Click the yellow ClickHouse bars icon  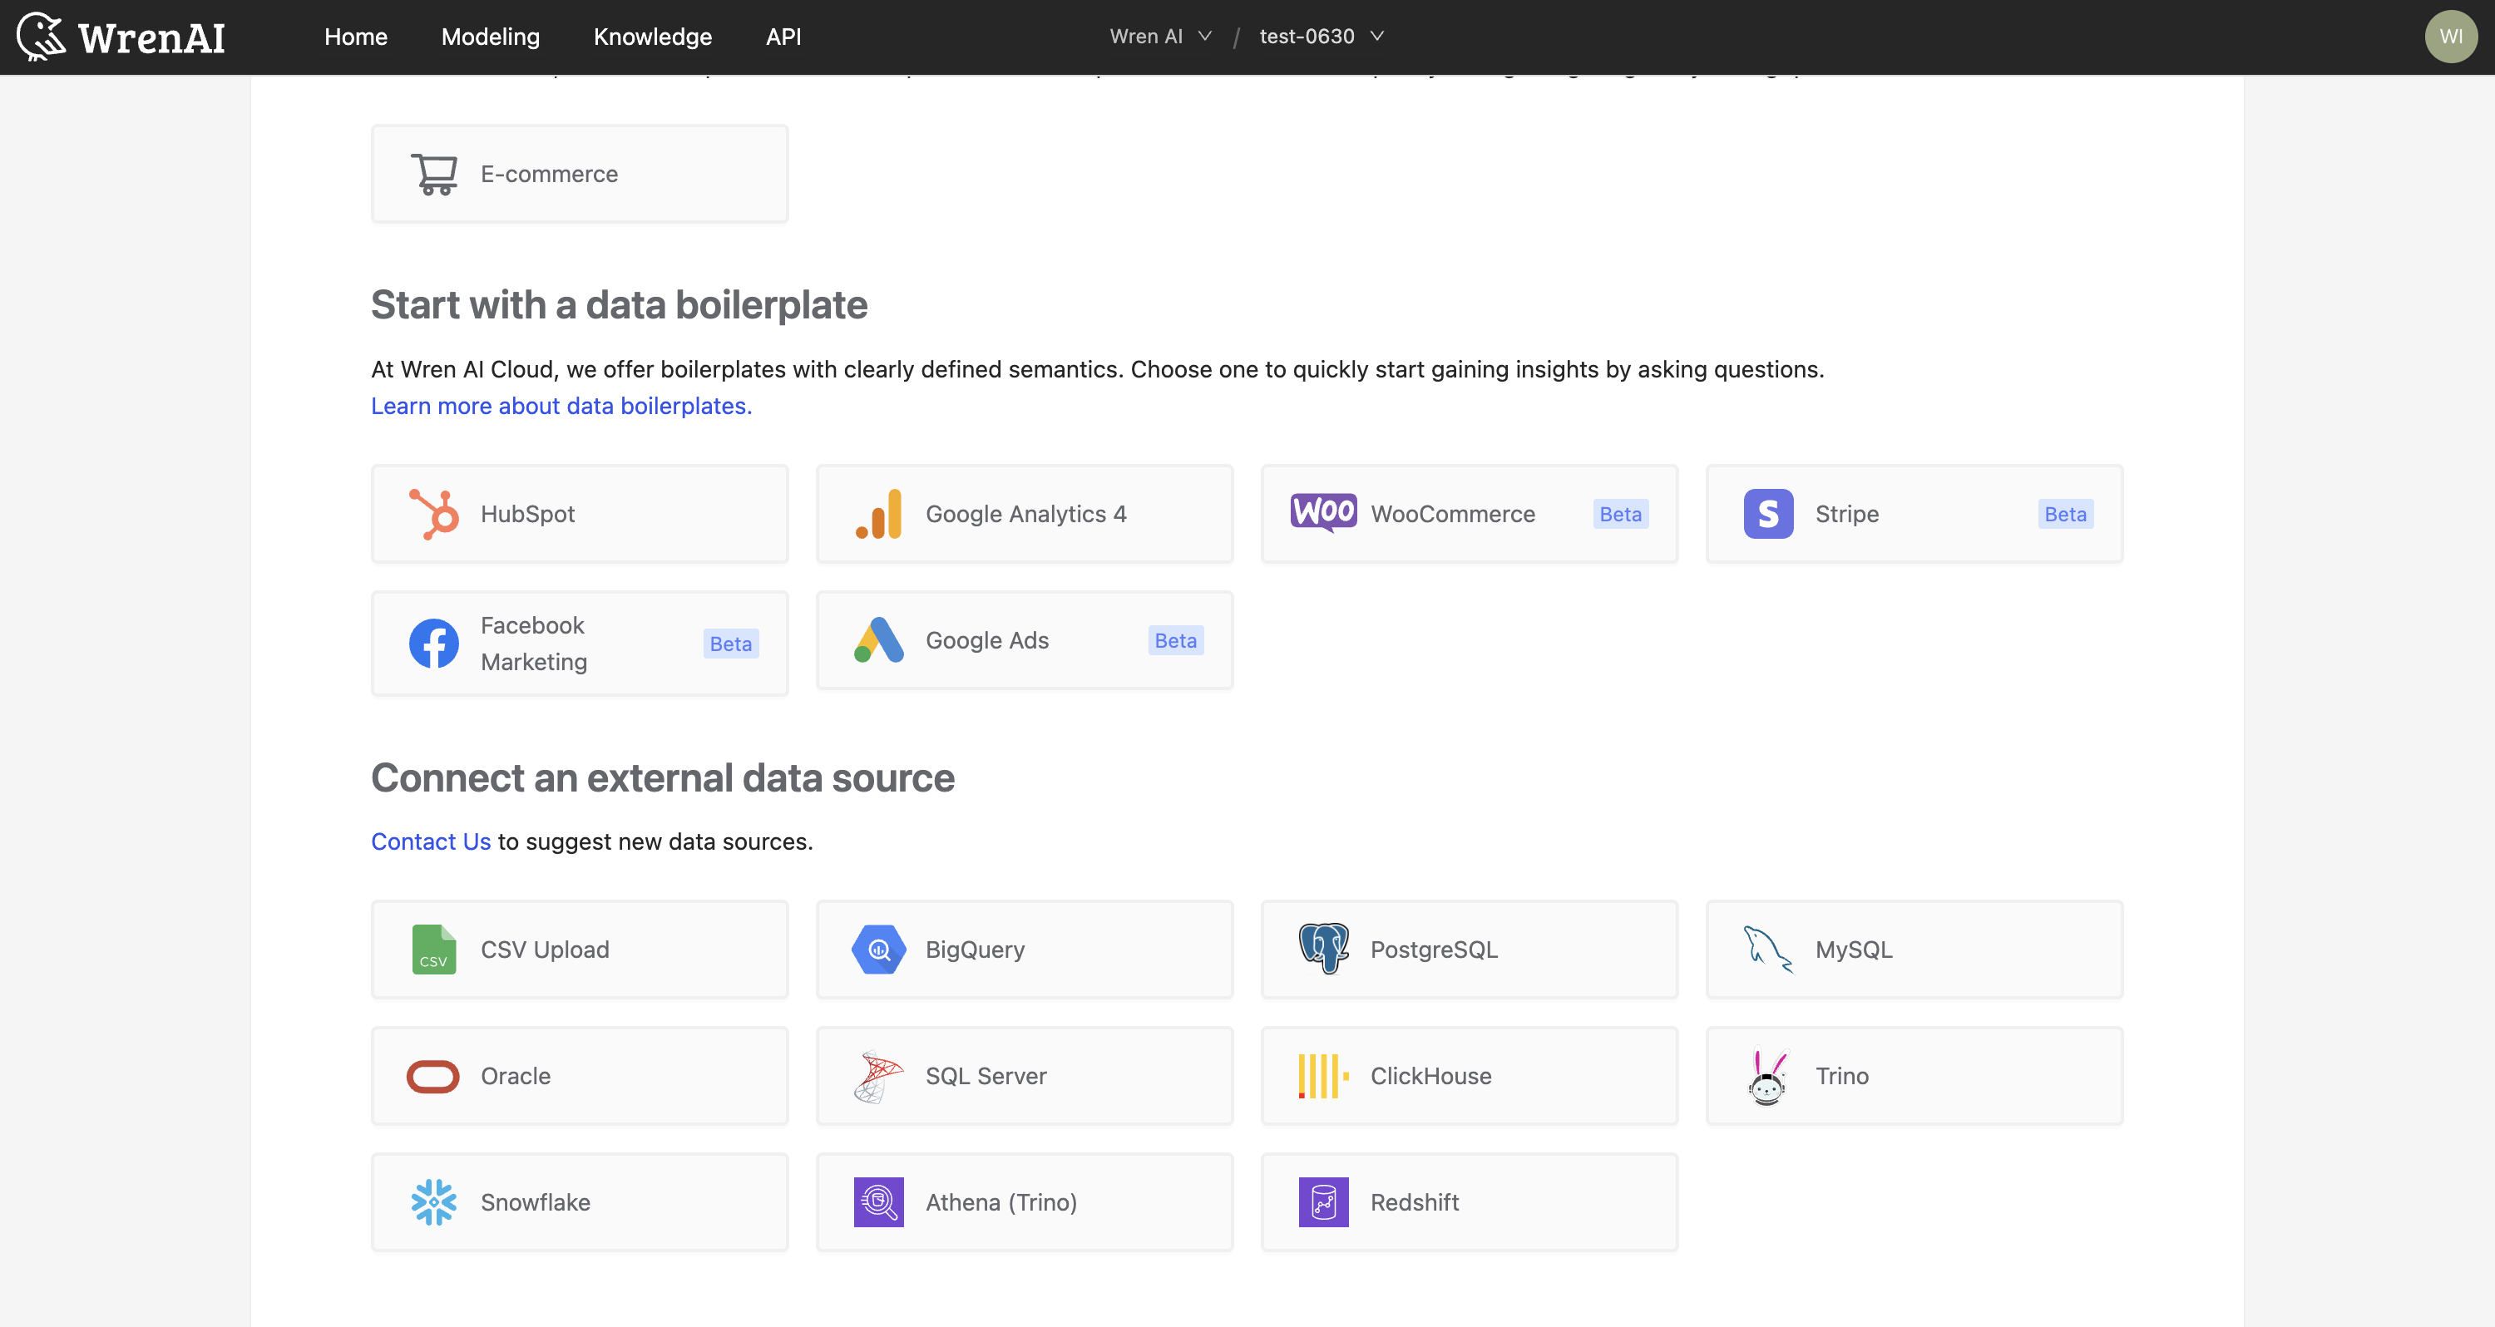click(x=1323, y=1076)
